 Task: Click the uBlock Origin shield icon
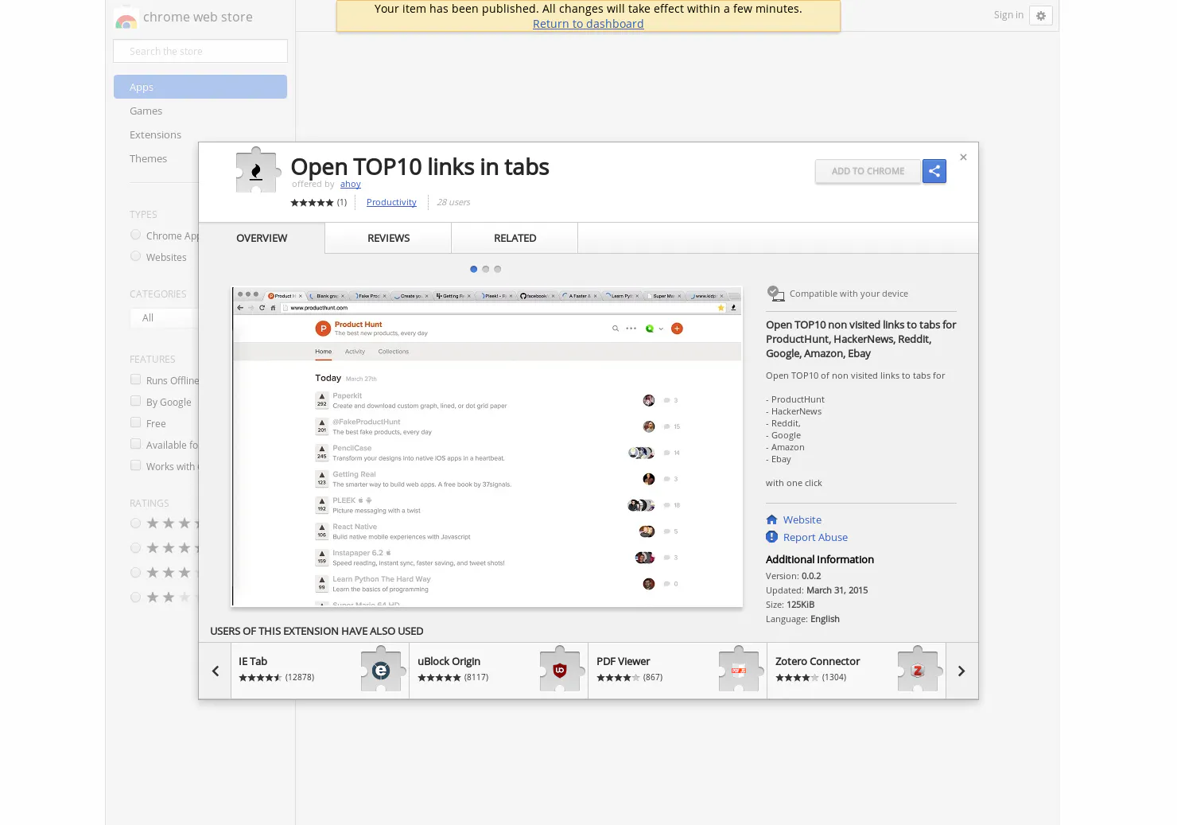(561, 669)
